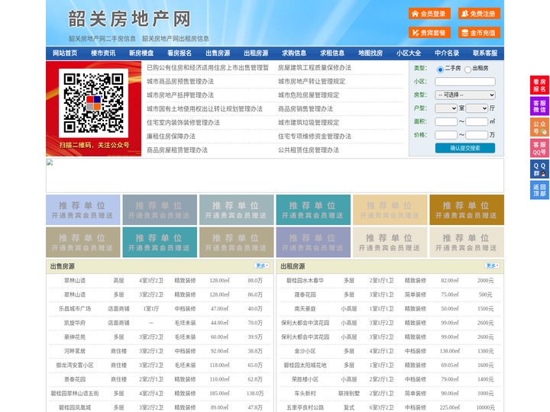Click 确认提交搜索 search button
The width and height of the screenshot is (550, 412).
(465, 148)
